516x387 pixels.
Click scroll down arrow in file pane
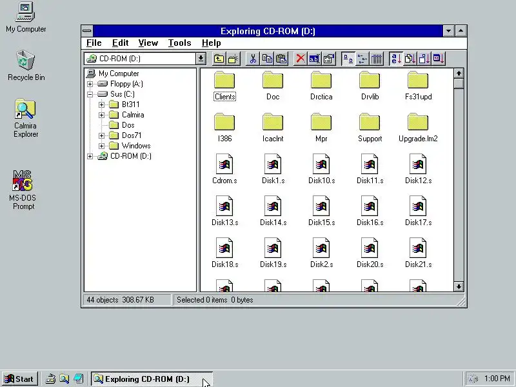(459, 286)
